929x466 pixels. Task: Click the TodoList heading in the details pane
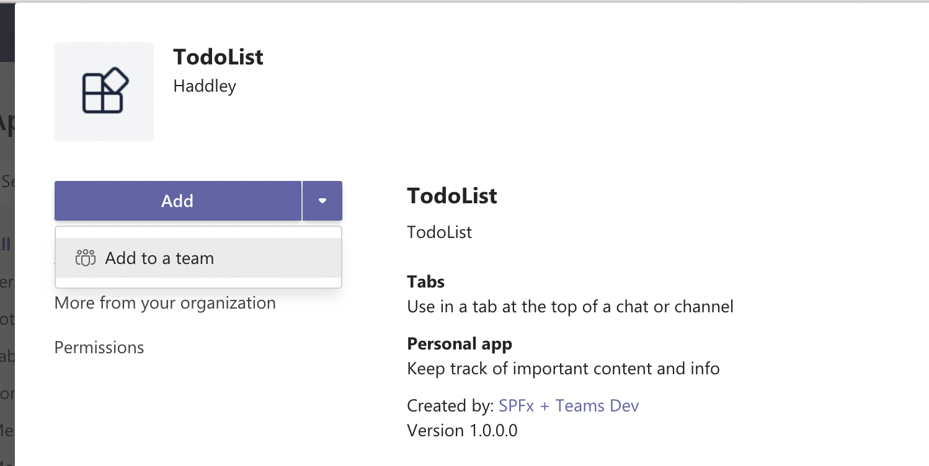tap(452, 196)
